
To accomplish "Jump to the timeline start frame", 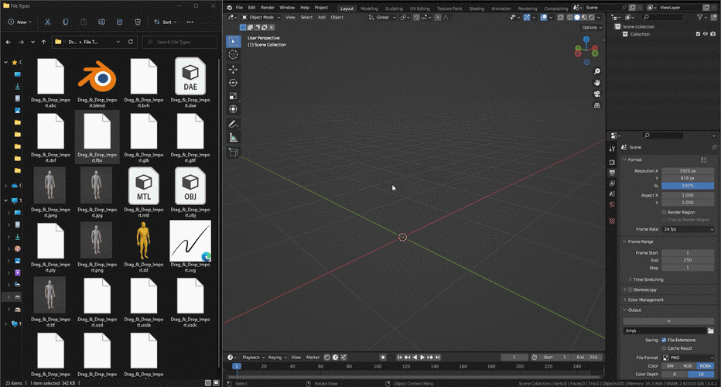I will 400,357.
